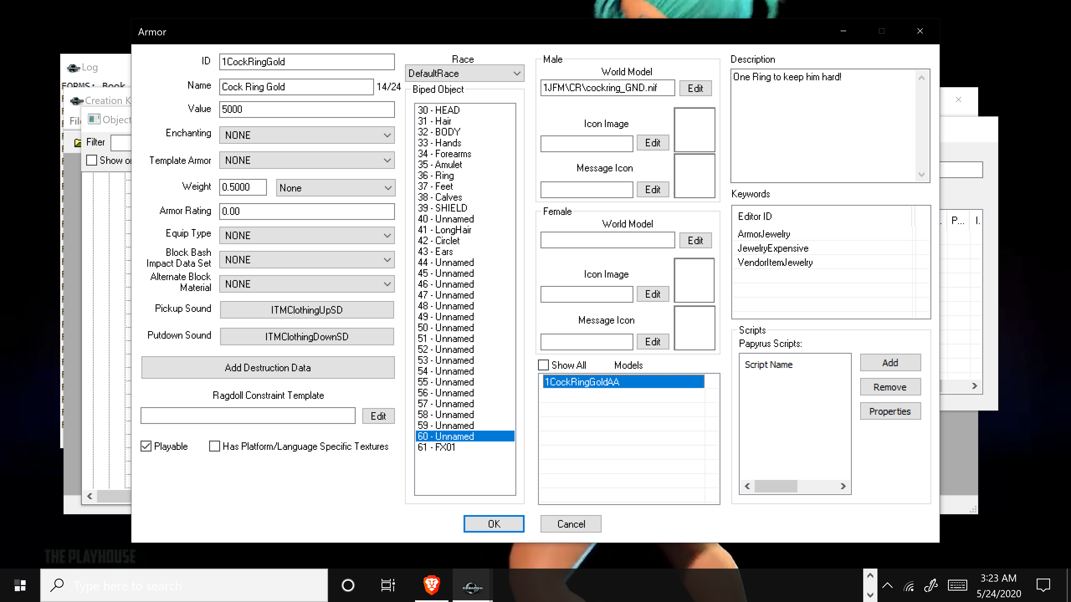Launch Brave browser from taskbar
The image size is (1071, 602).
[431, 585]
